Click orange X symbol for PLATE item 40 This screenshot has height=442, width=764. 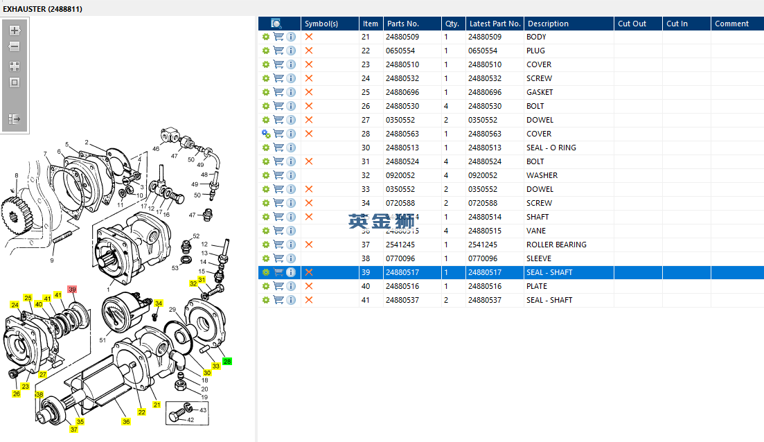pos(309,286)
